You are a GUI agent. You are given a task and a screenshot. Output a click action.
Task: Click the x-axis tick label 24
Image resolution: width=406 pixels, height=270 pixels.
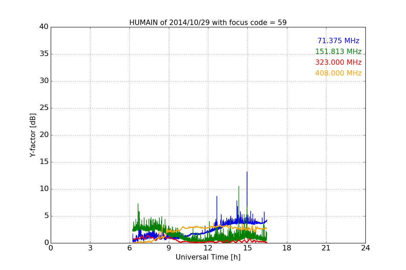click(365, 248)
